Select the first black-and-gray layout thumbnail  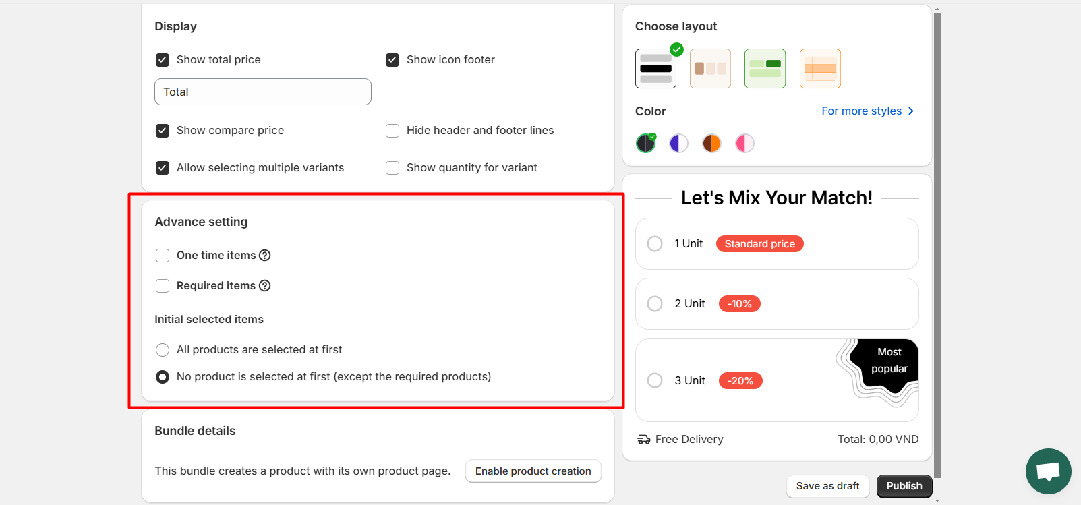point(655,68)
